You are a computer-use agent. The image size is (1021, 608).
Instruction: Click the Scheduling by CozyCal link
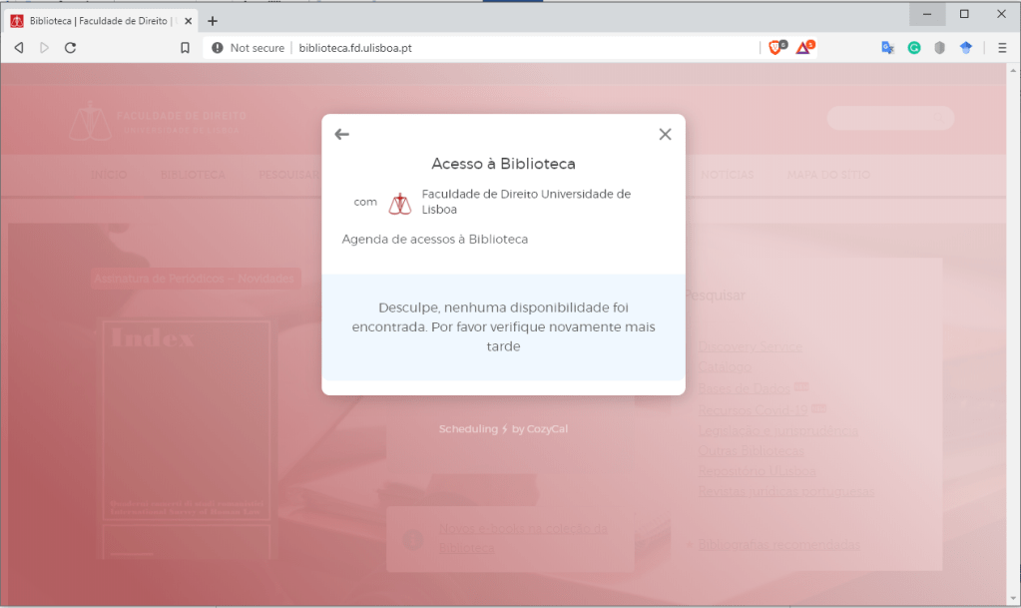click(x=503, y=429)
